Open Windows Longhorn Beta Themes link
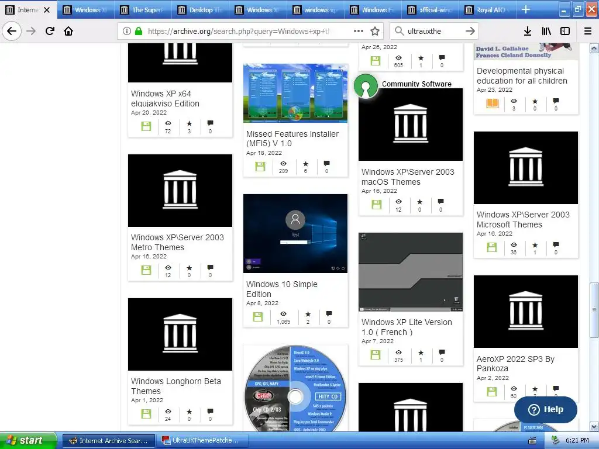 175,386
